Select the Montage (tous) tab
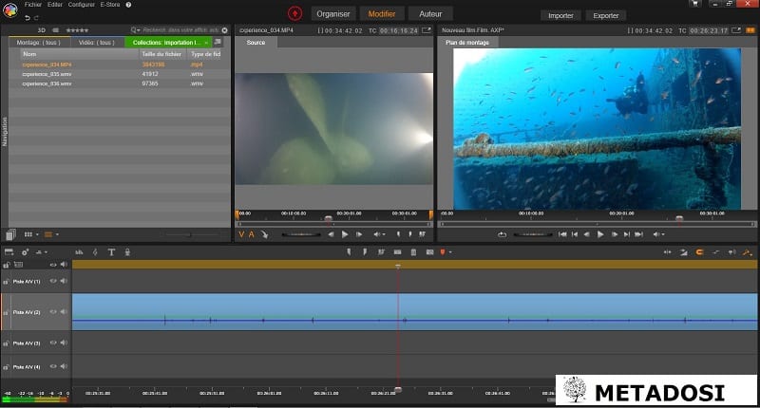 tap(38, 43)
